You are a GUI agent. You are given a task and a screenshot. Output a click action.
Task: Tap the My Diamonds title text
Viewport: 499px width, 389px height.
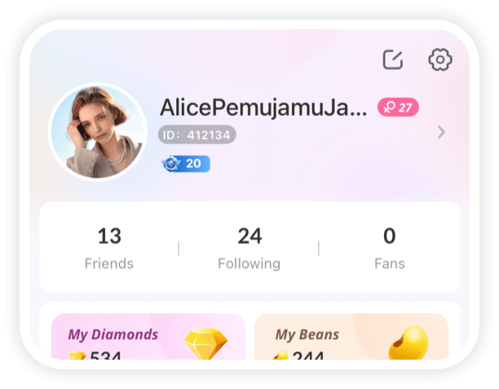[113, 335]
